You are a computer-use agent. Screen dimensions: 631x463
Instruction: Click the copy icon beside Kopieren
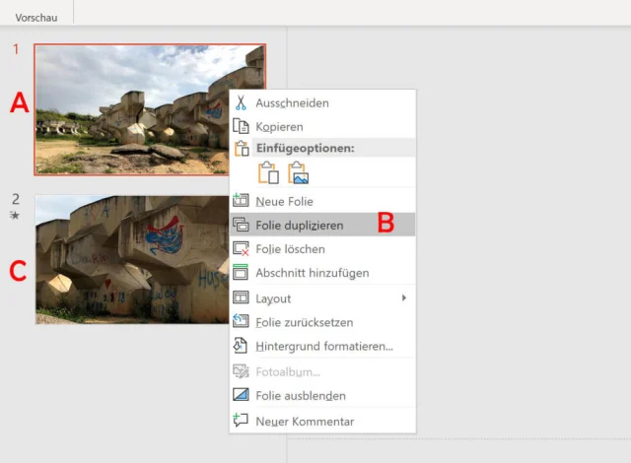pos(241,126)
